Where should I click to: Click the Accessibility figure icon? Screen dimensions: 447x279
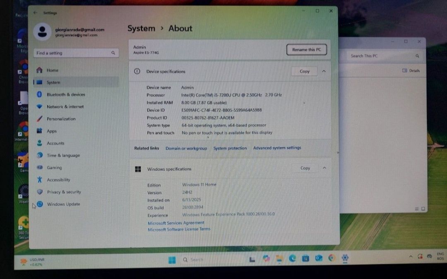pyautogui.click(x=40, y=180)
